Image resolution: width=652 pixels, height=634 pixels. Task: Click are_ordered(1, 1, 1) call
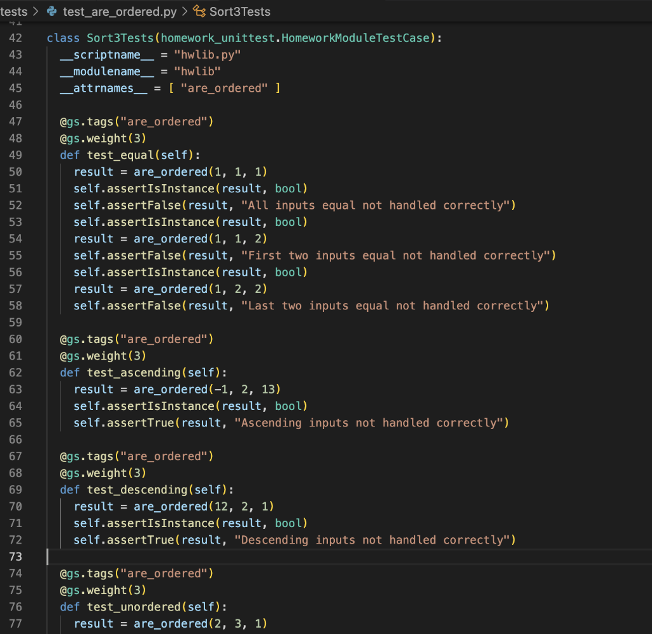[201, 172]
